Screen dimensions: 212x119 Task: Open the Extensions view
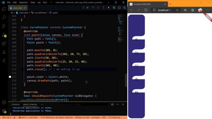click(4, 43)
